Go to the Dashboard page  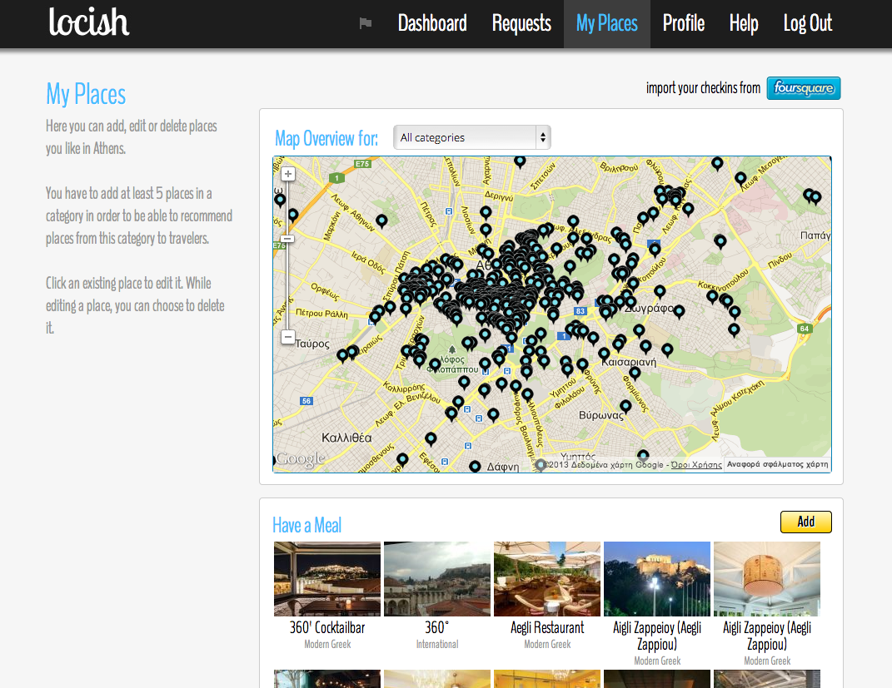432,23
